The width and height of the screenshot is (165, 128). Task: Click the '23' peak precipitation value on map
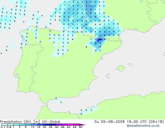(100, 39)
